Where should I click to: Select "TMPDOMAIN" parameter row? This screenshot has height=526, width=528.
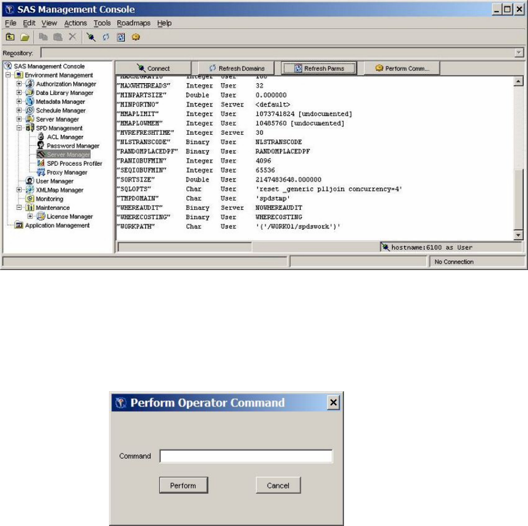[203, 198]
